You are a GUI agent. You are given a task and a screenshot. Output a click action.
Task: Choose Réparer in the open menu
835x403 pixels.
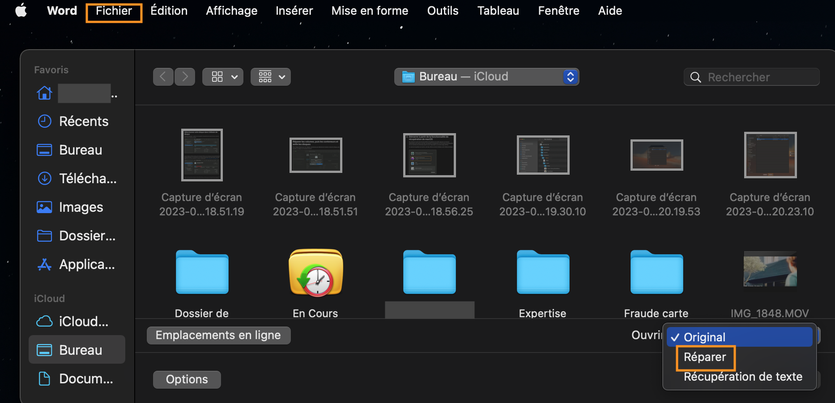click(x=705, y=357)
